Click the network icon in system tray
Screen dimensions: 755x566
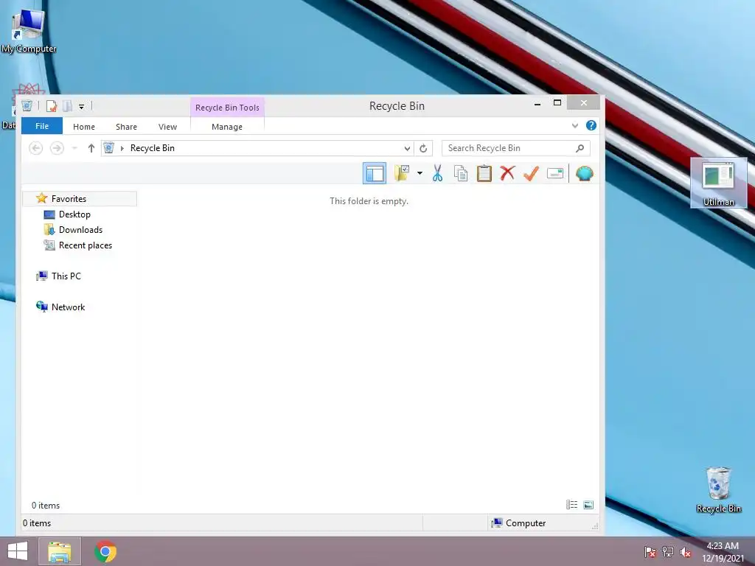[668, 551]
